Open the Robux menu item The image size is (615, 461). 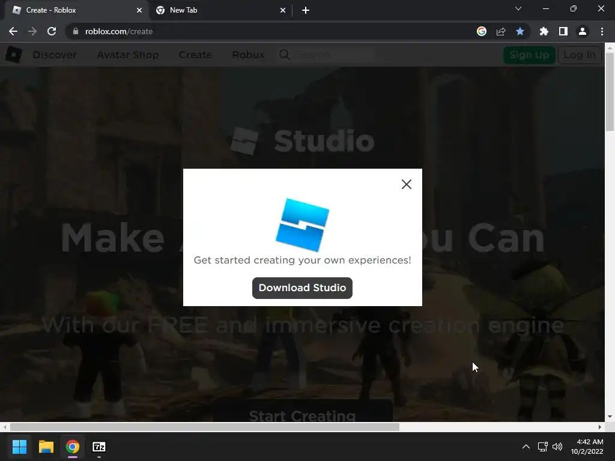248,55
